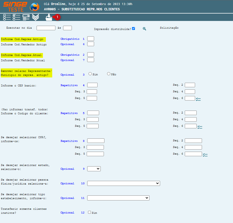
Task: Expand the pessoa física/jurídica dropdown
Action: (124, 183)
